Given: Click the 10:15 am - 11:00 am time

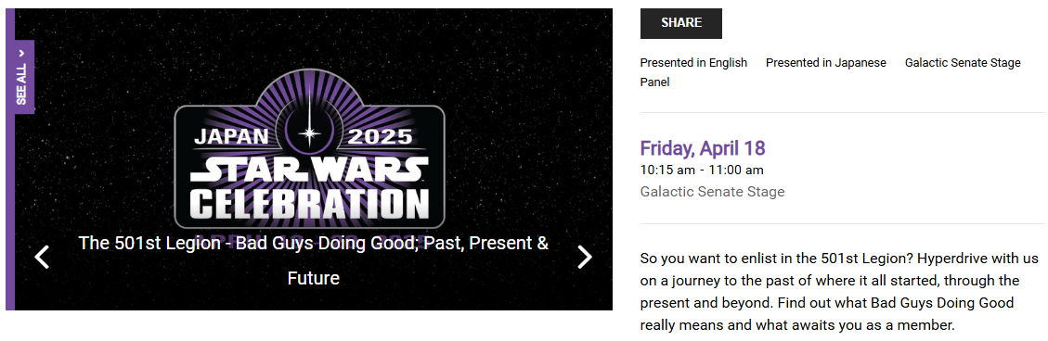Looking at the screenshot, I should pos(702,170).
